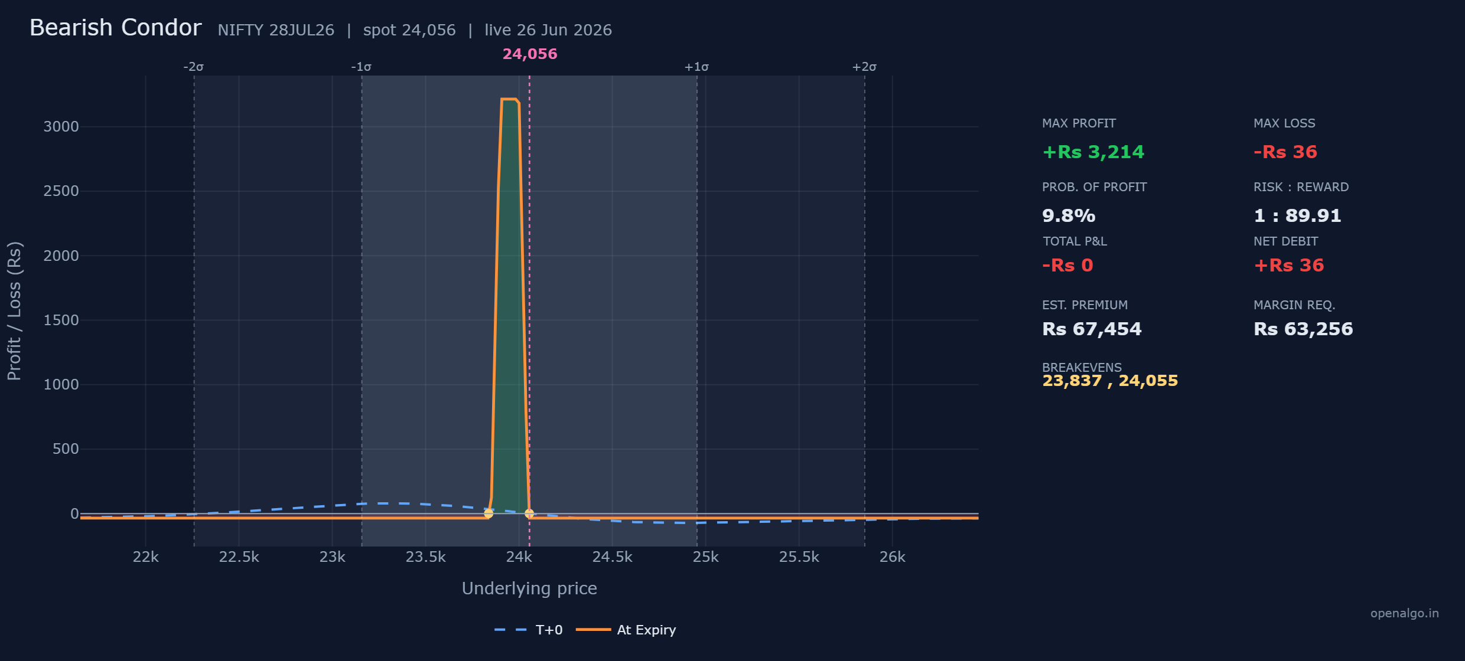Screen dimensions: 1465x661
Task: Click the 23k x-axis tick label
Action: (x=332, y=557)
